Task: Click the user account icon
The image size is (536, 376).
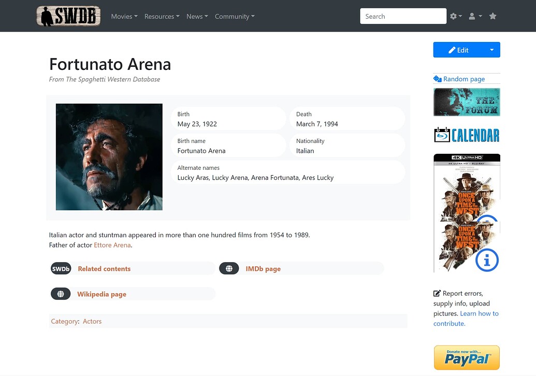Action: pos(472,16)
